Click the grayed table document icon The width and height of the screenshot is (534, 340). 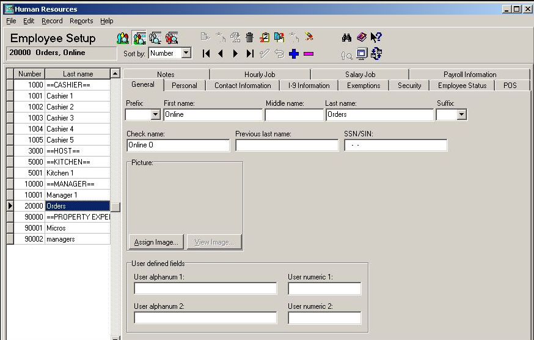[205, 37]
